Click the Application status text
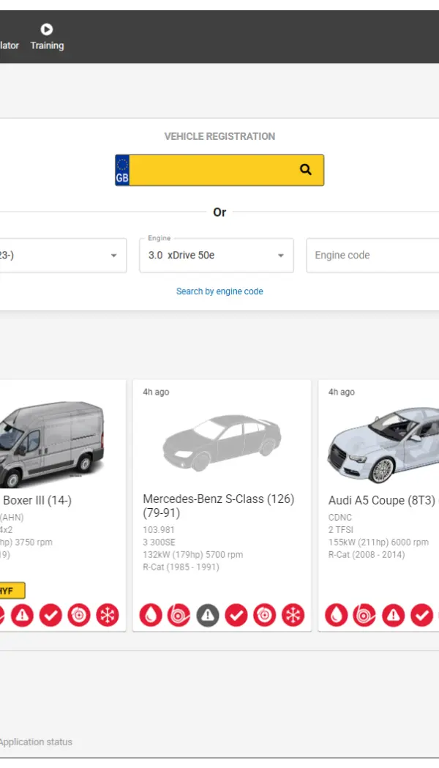Screen dimensions: 439x768 pos(35,742)
